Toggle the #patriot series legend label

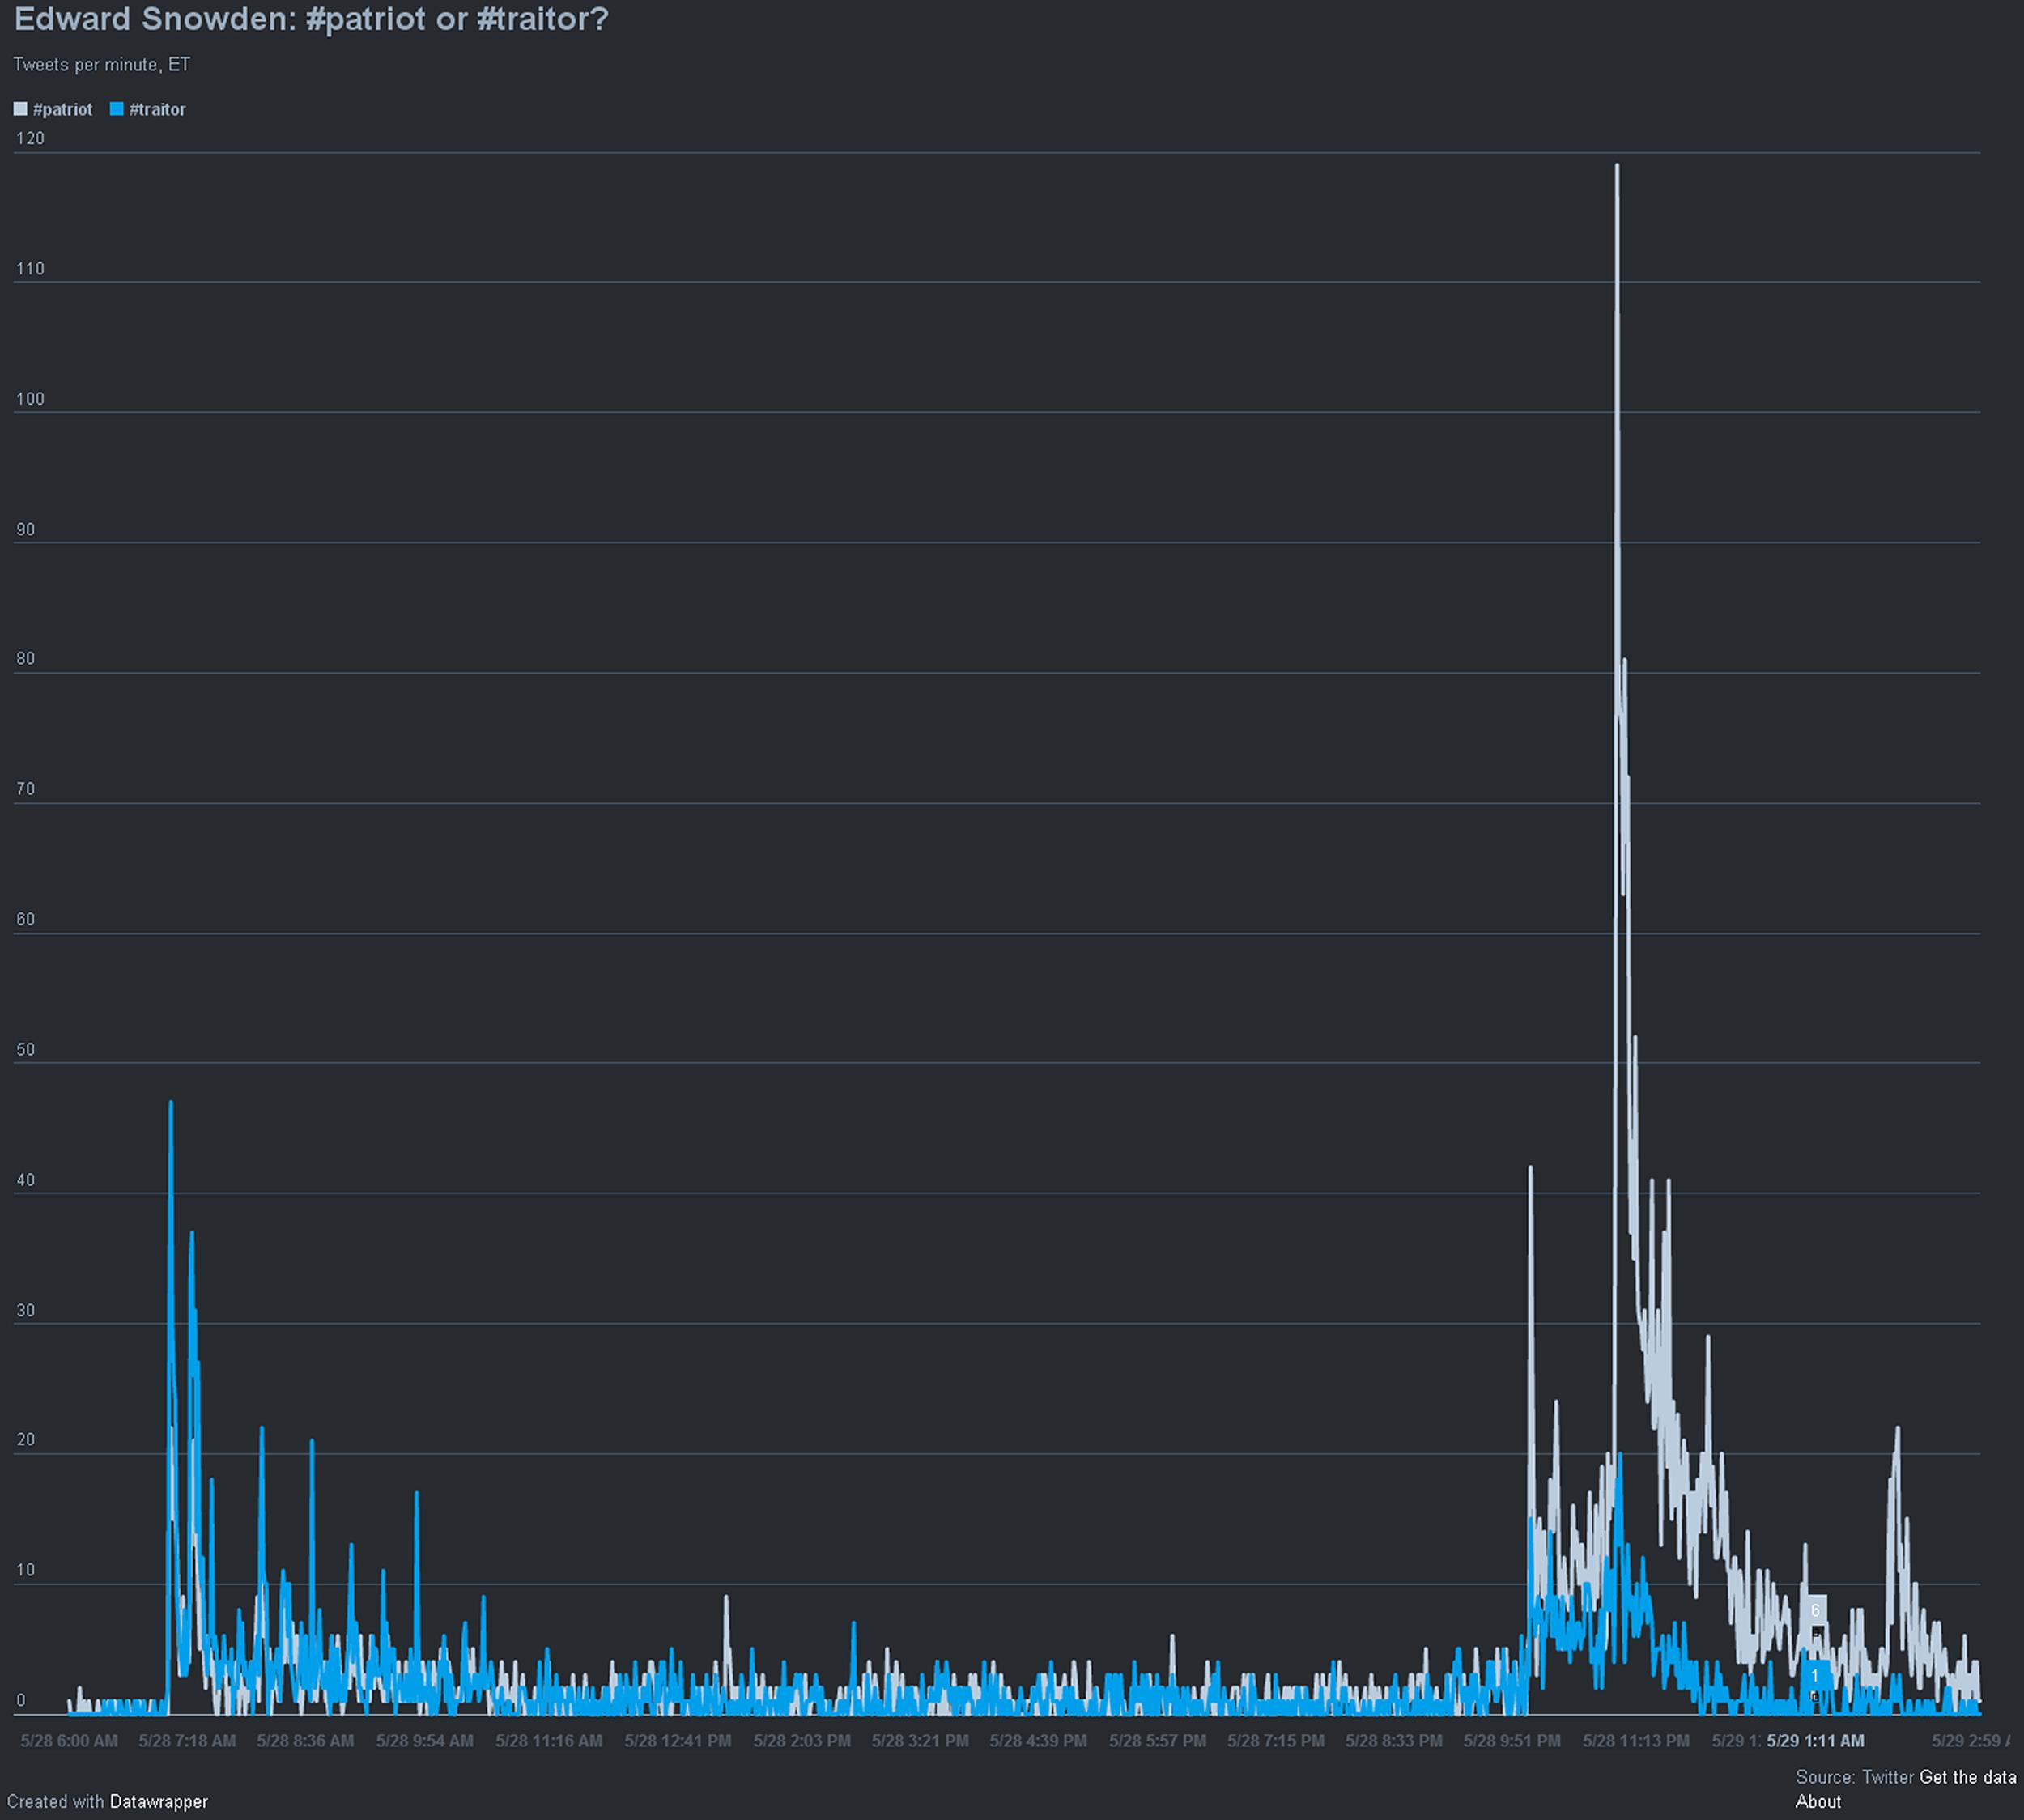click(x=62, y=109)
